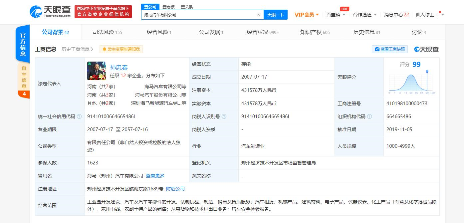Image resolution: width=464 pixels, height=223 pixels.
Task: Switch to the 查公司 search tab
Action: click(x=150, y=7)
